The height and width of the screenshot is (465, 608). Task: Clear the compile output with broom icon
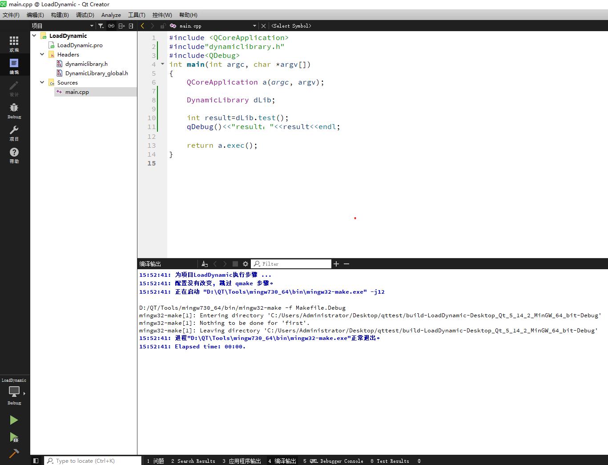point(205,264)
